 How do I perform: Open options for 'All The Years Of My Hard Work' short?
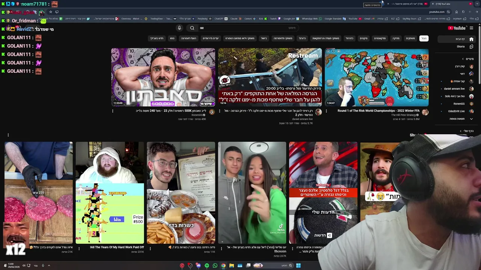[x=79, y=248]
